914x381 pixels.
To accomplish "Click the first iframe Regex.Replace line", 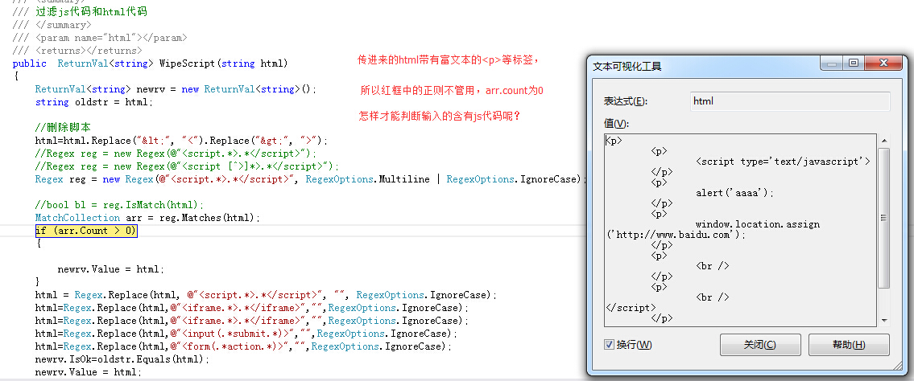I will pos(252,308).
